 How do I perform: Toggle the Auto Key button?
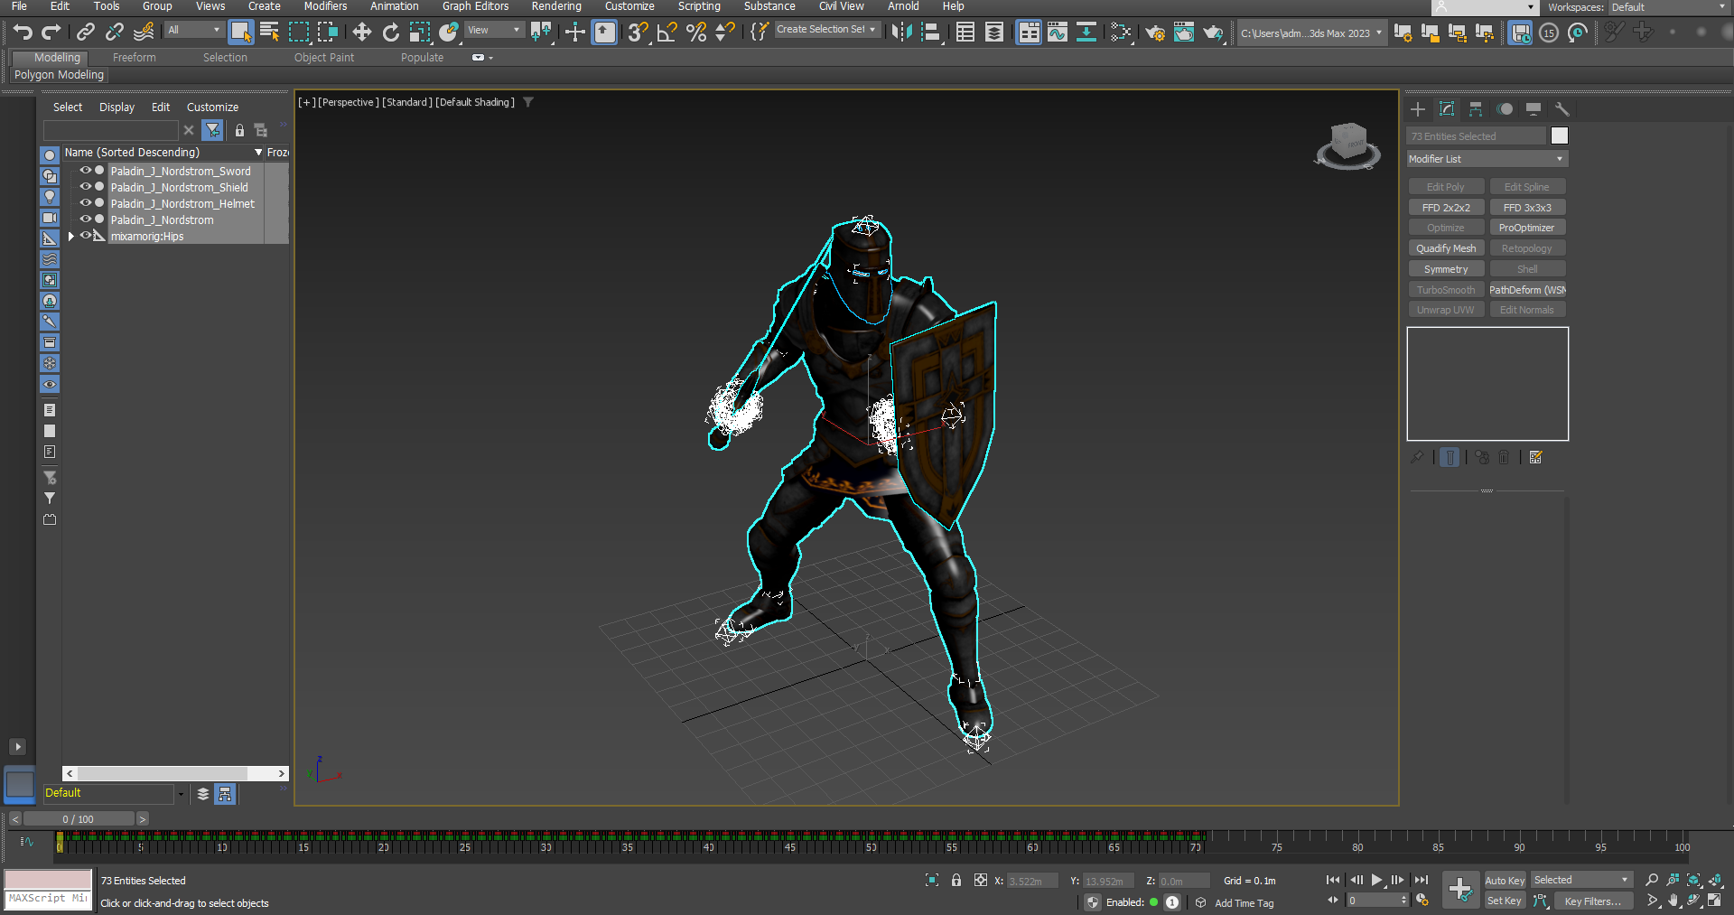point(1504,881)
